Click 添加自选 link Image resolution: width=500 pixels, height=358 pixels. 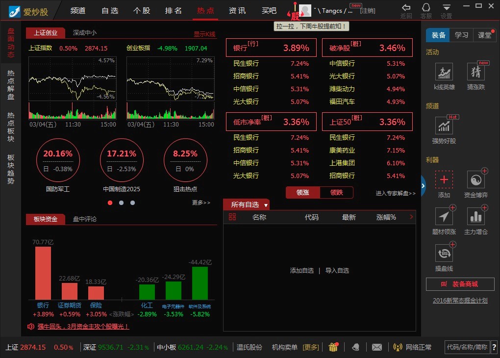pyautogui.click(x=301, y=271)
